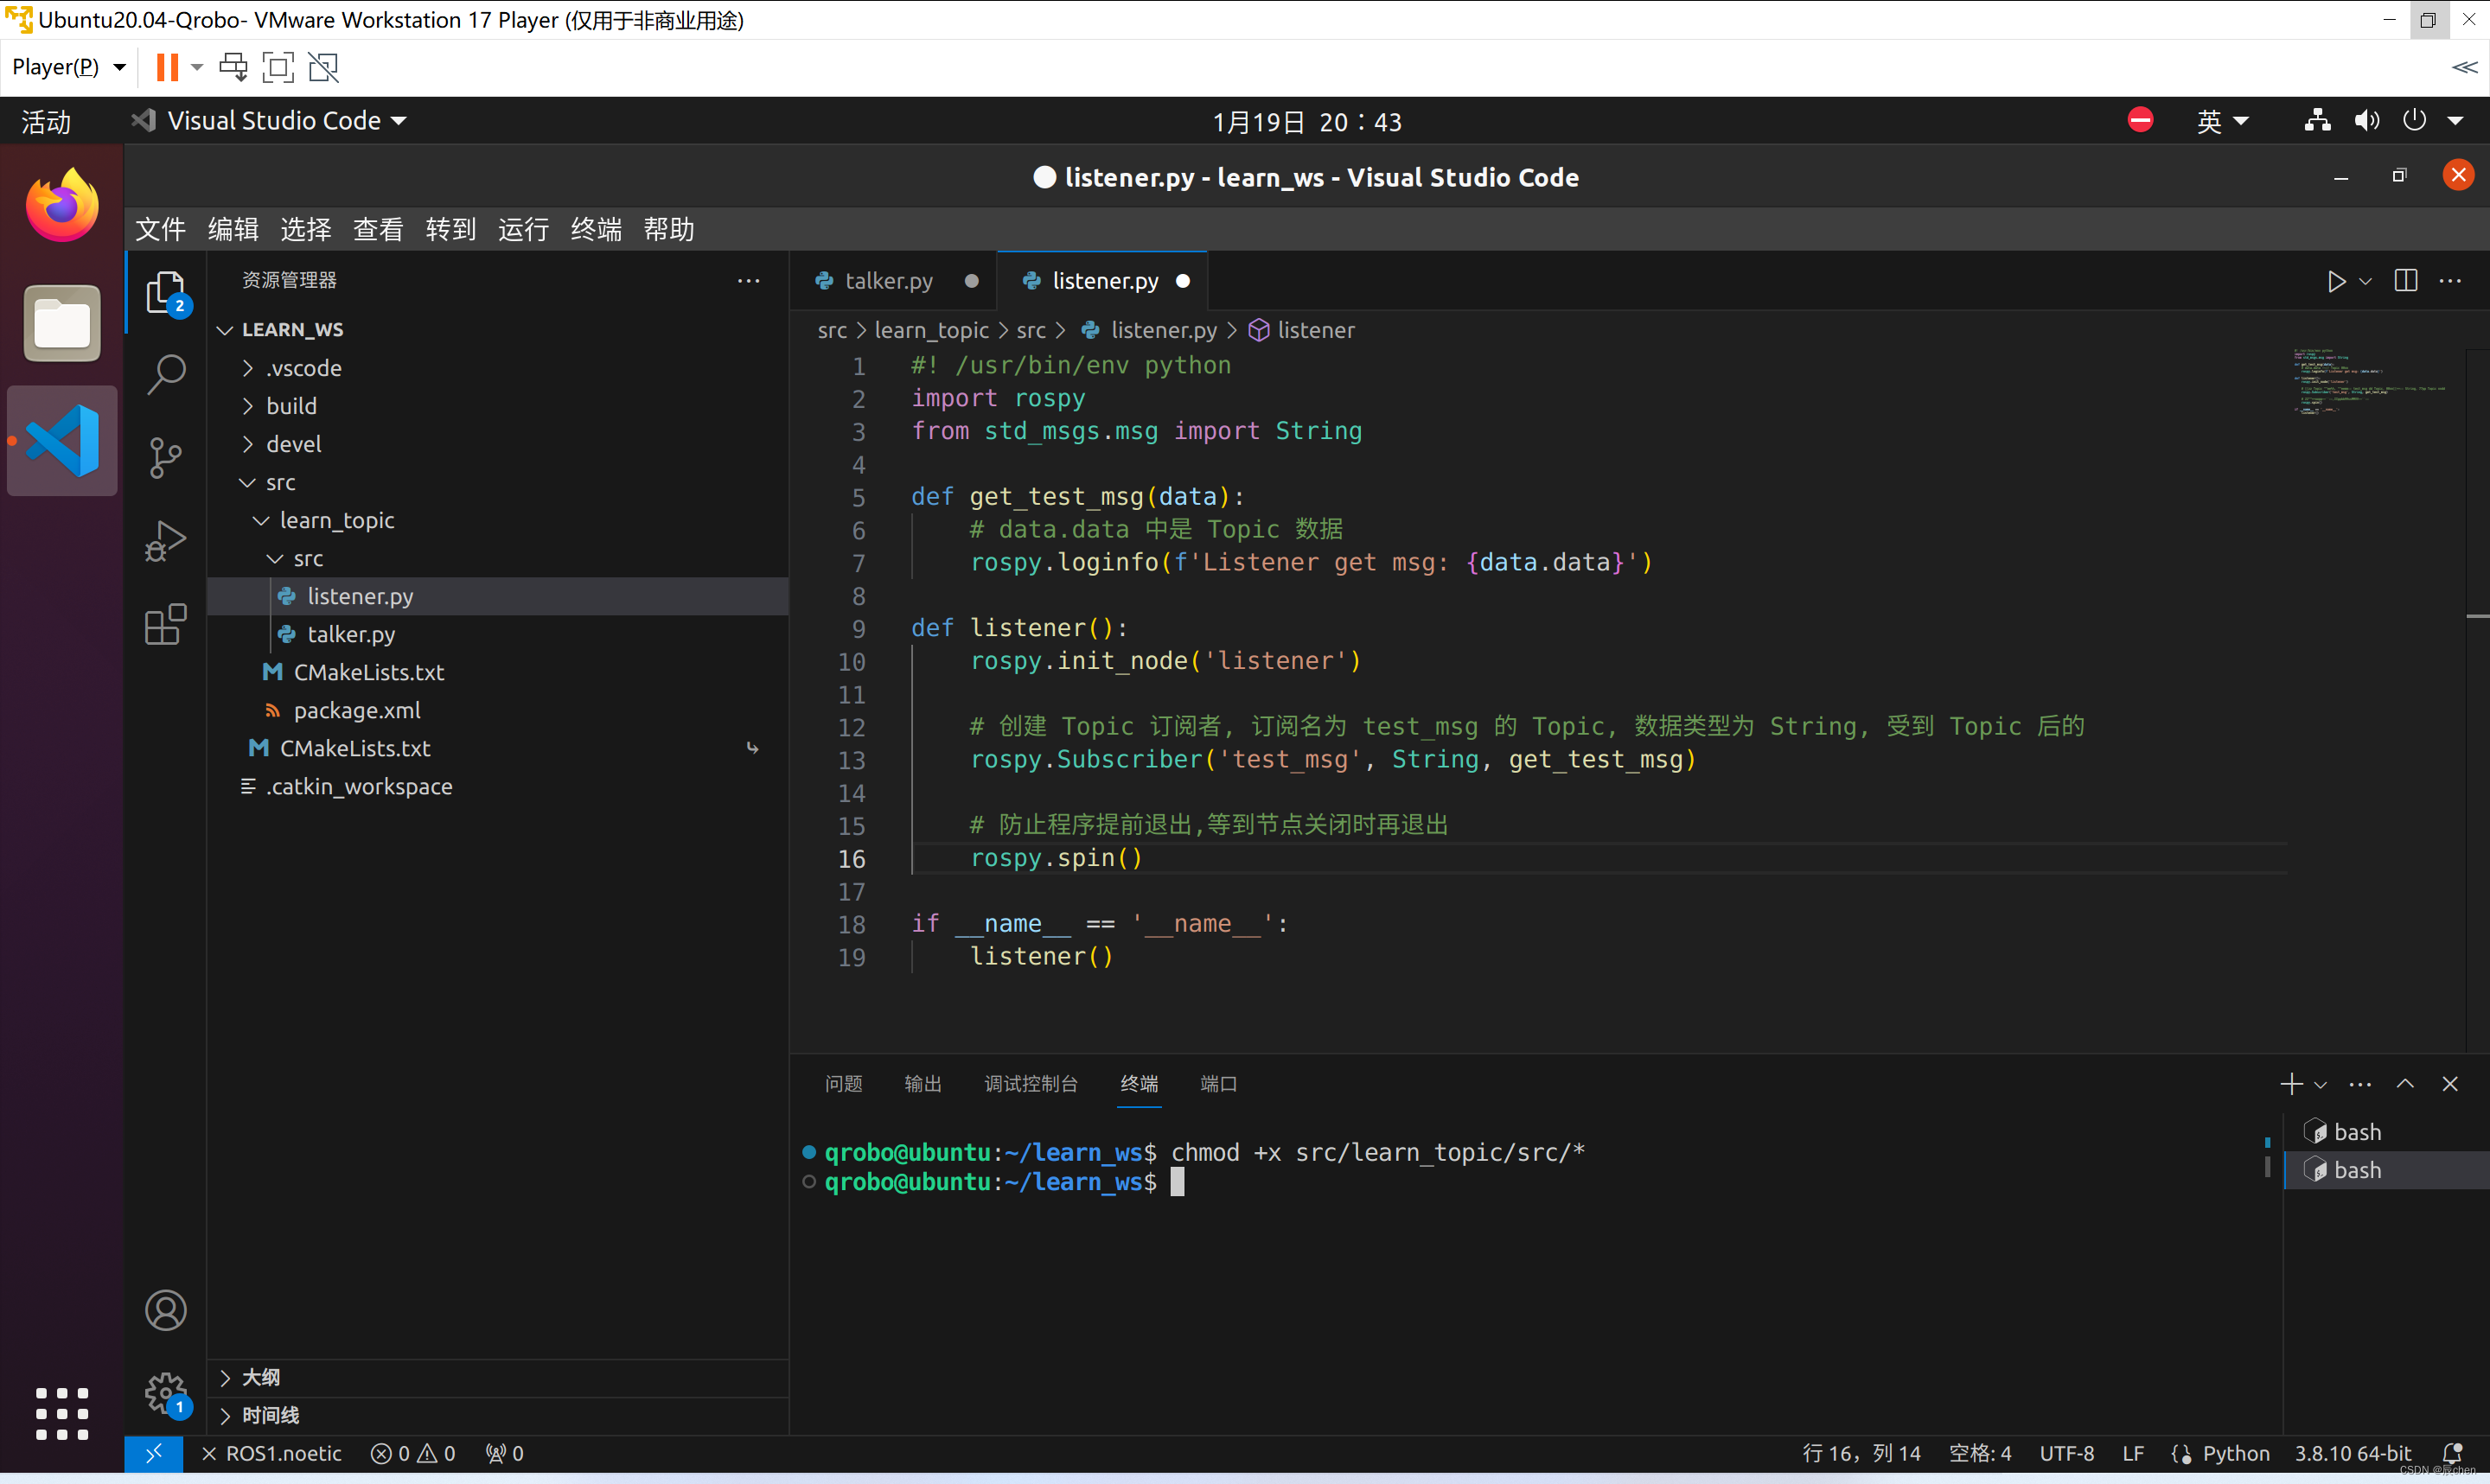Screen dimensions: 2490x1484
Task: Click 行 16, 列 14 cursor position
Action: pos(1861,1453)
